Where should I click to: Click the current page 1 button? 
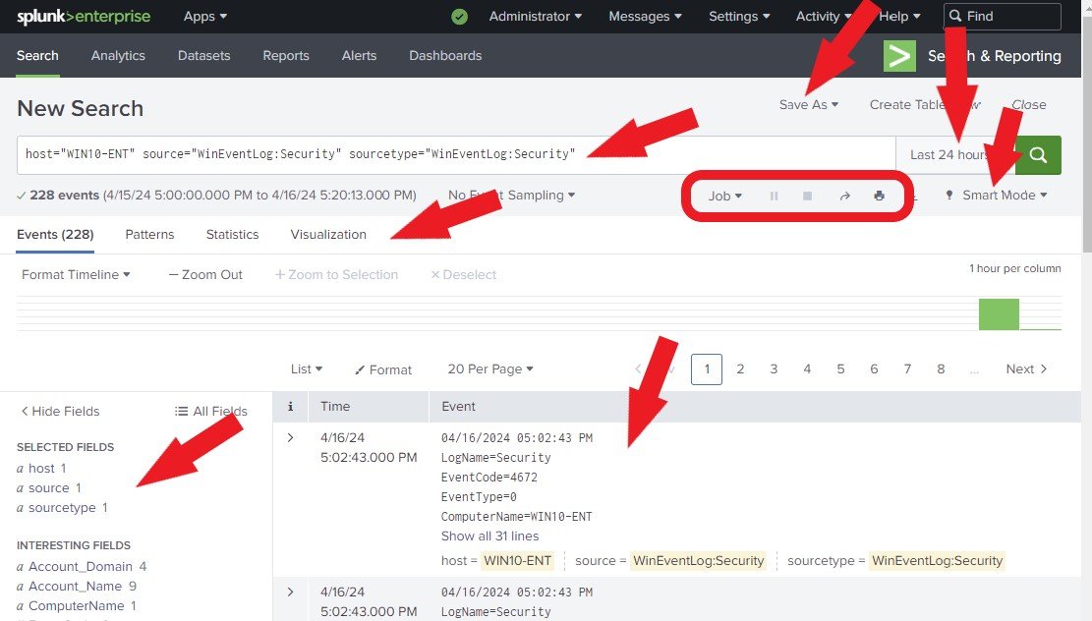tap(706, 369)
